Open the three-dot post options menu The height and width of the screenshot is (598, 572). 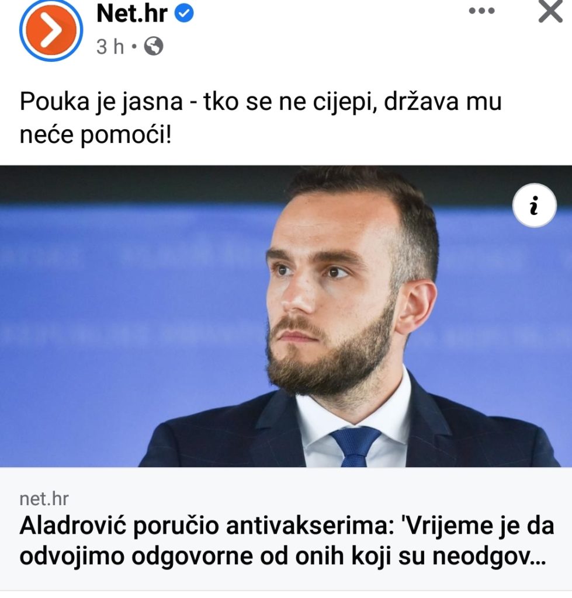click(481, 11)
